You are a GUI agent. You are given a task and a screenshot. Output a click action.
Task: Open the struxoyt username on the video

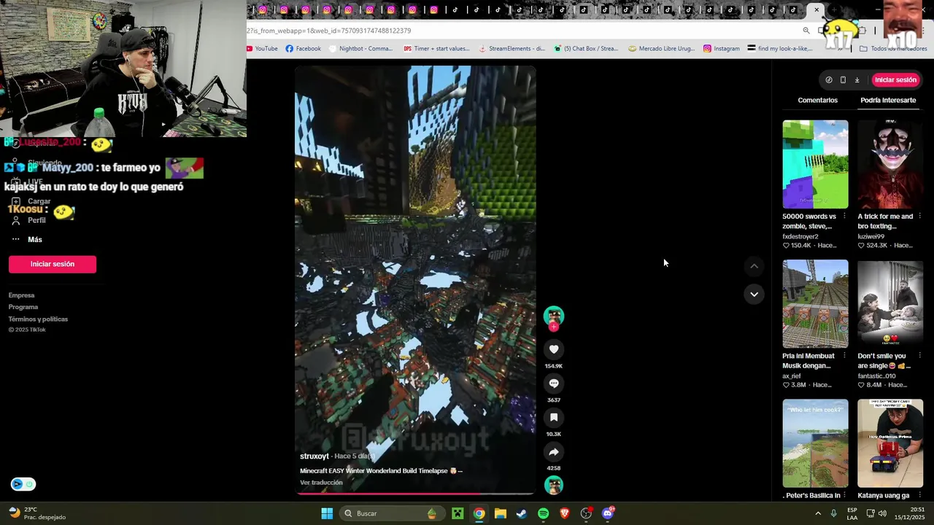(x=314, y=456)
